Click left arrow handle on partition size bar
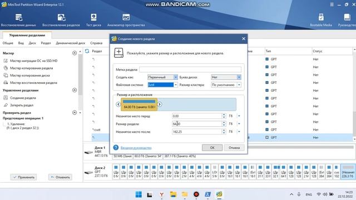Image resolution: width=356 pixels, height=200 pixels. (x=118, y=104)
